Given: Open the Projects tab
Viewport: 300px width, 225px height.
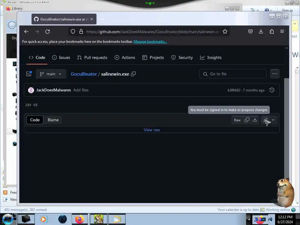Looking at the screenshot, I should [153, 57].
